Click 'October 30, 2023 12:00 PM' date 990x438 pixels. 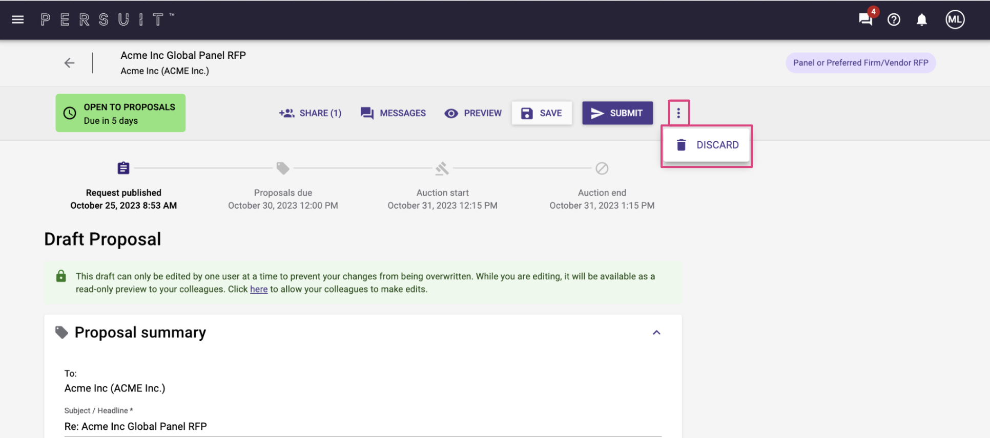click(283, 205)
